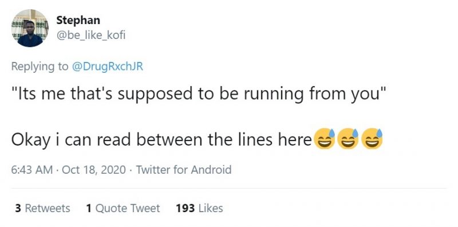Viewport: 458px width, 227px height.
Task: Click the Oct 18, 2020 date
Action: (94, 170)
